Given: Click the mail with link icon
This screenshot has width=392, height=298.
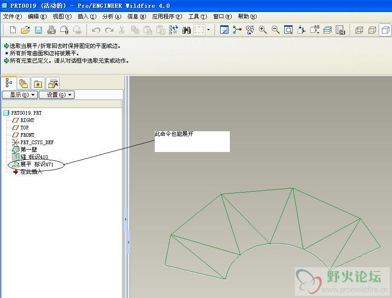Looking at the screenshot, I should 77,30.
